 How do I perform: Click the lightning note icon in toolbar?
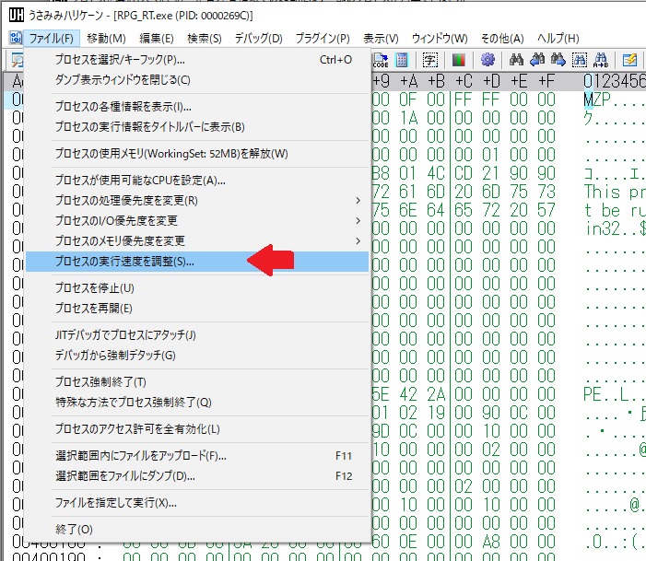(x=629, y=60)
